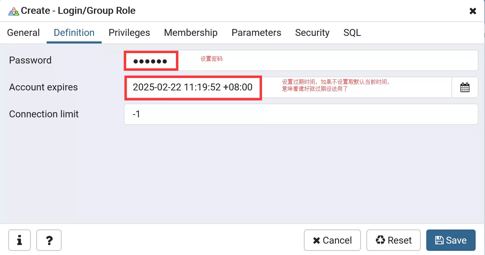
Task: Click the Login/Group Role icon in title
Action: (14, 11)
